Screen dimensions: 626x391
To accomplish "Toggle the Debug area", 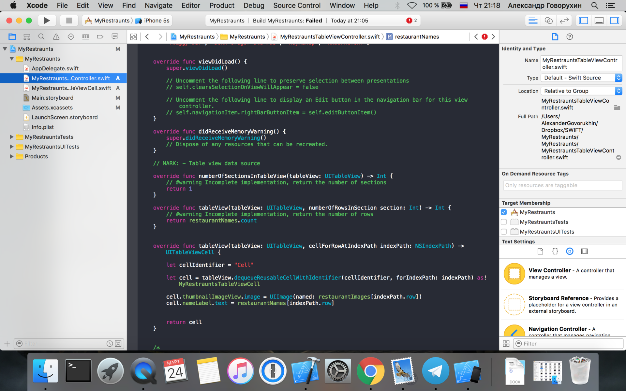I will click(599, 21).
